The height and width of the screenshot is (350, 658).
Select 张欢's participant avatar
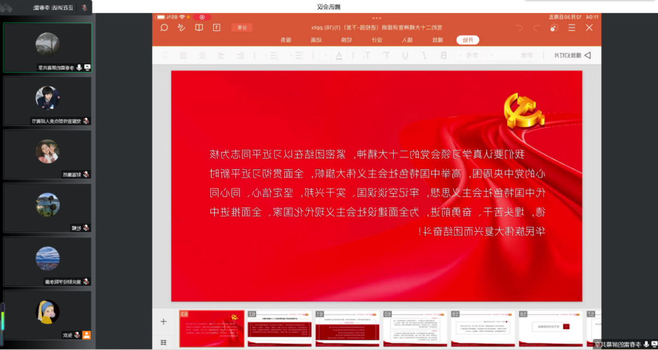pos(48,312)
